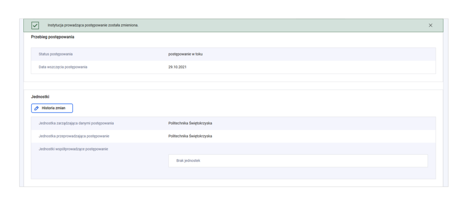Viewport: 468px width, 203px height.
Task: Click the green checkmark icon in the notification
Action: coord(35,25)
